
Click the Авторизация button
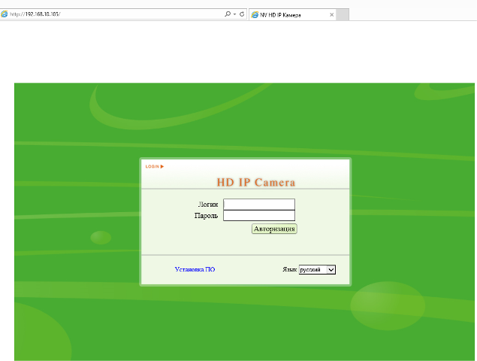tap(274, 229)
